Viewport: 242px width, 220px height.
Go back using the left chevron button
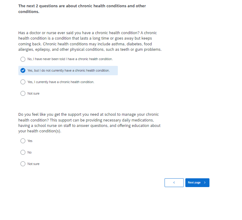(x=174, y=183)
